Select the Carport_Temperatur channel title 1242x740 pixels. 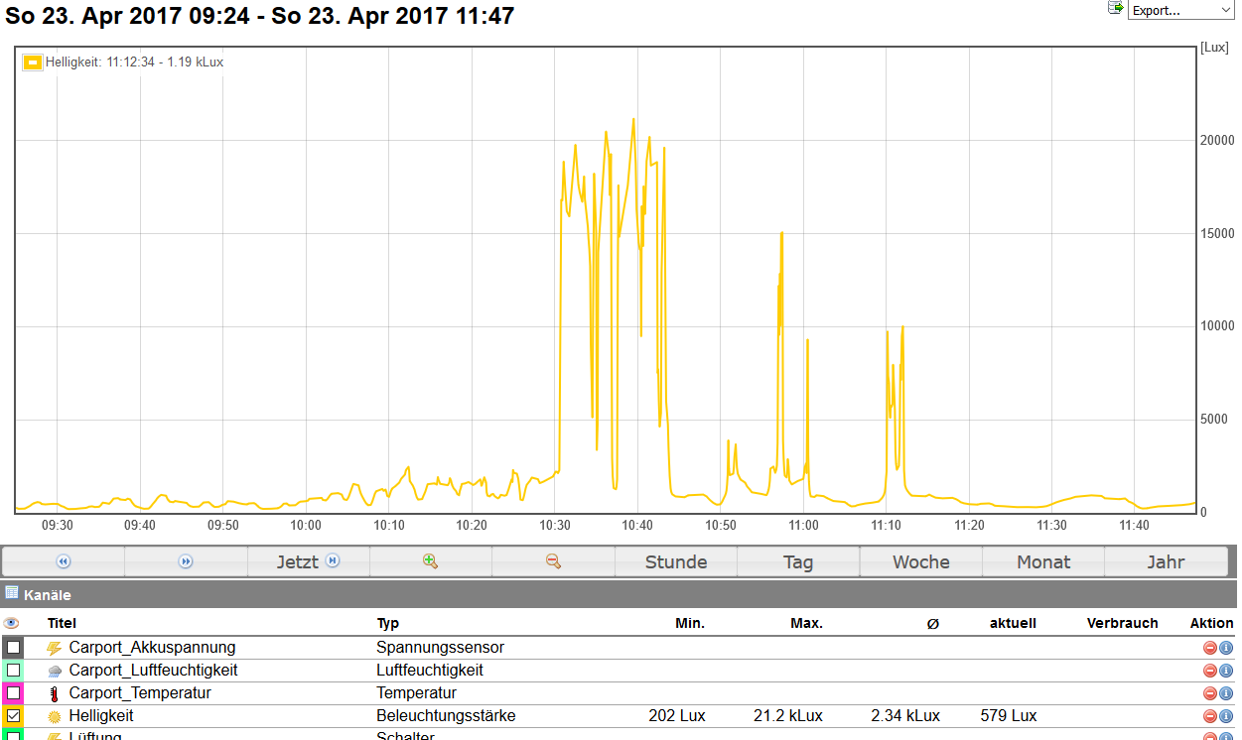(x=140, y=693)
